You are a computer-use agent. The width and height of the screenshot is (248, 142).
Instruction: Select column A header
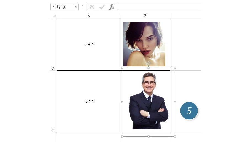click(89, 16)
